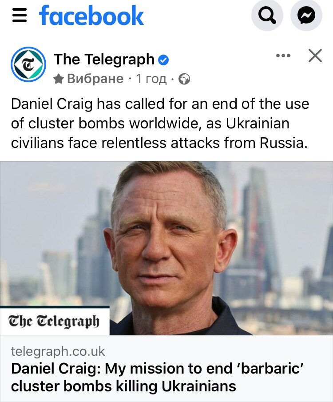Image resolution: width=333 pixels, height=402 pixels.
Task: Open the post via 1 год timestamp
Action: tap(151, 79)
